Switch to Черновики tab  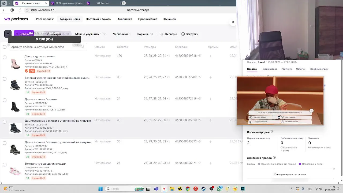[x=122, y=34]
